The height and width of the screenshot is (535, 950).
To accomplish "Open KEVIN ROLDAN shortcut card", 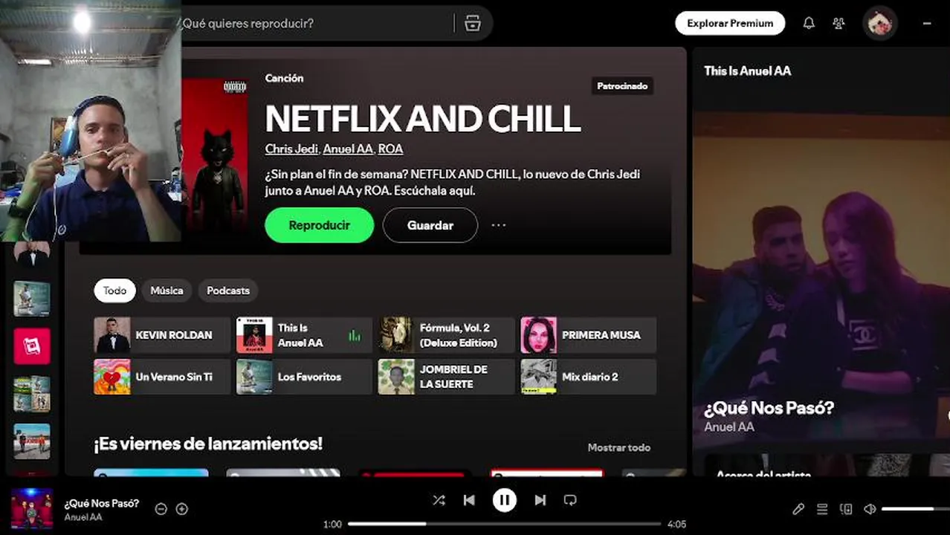I will (162, 335).
